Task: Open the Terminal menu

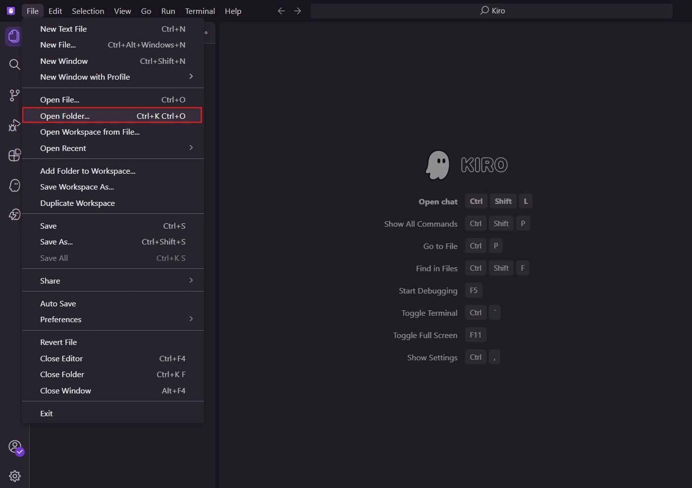Action: tap(200, 11)
